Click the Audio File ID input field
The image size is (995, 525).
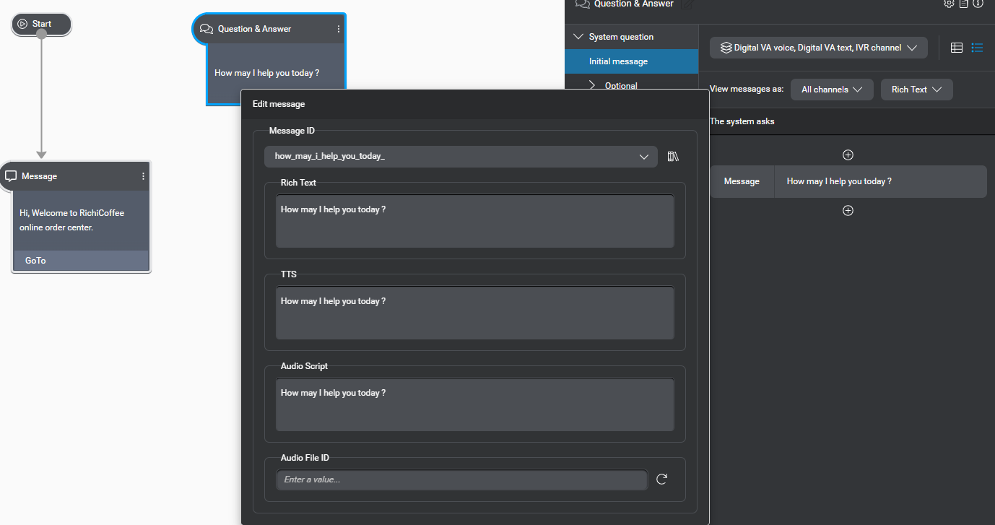pos(461,480)
